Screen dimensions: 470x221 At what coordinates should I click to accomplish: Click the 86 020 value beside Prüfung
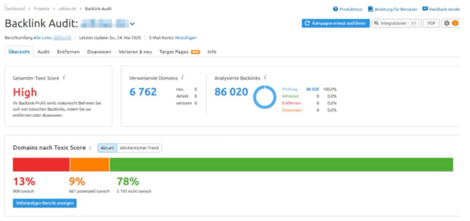[313, 89]
